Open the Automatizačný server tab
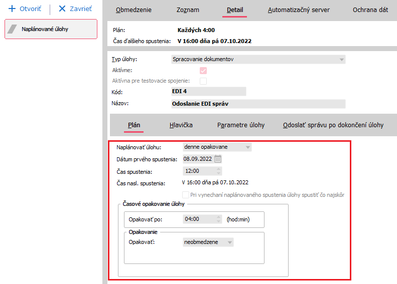The width and height of the screenshot is (397, 284). tap(299, 10)
